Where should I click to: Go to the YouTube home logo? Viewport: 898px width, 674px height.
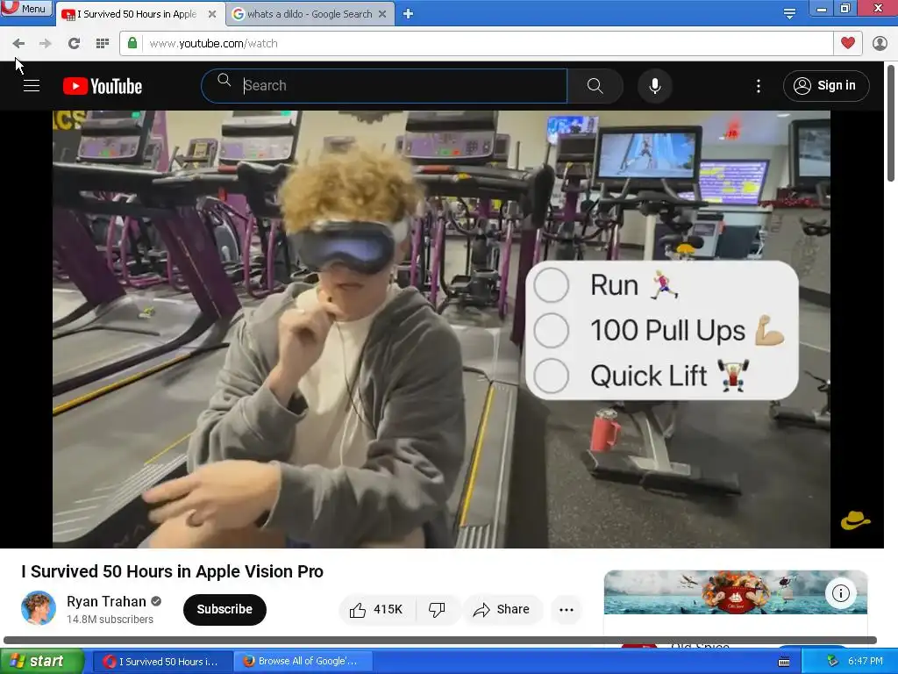click(x=103, y=86)
